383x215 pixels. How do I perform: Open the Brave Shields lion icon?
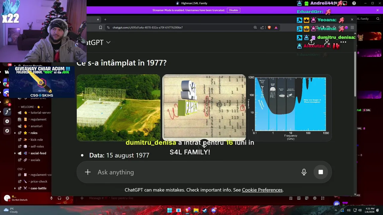269,27
